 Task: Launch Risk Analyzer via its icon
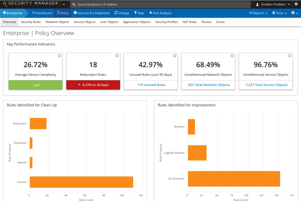pos(151,13)
